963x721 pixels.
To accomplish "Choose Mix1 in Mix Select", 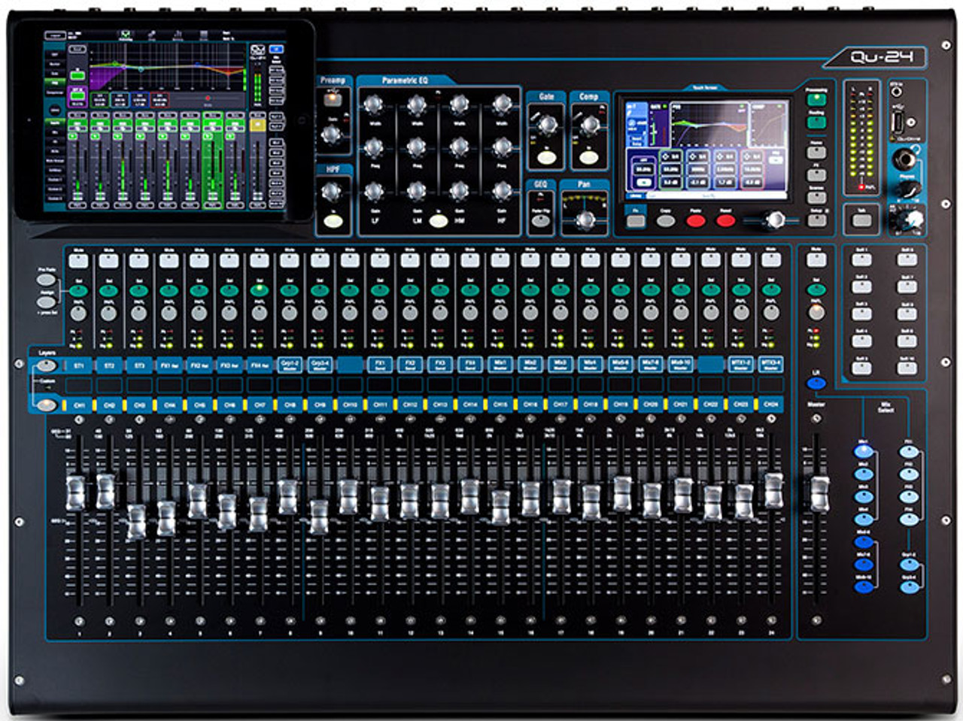I will click(x=863, y=451).
